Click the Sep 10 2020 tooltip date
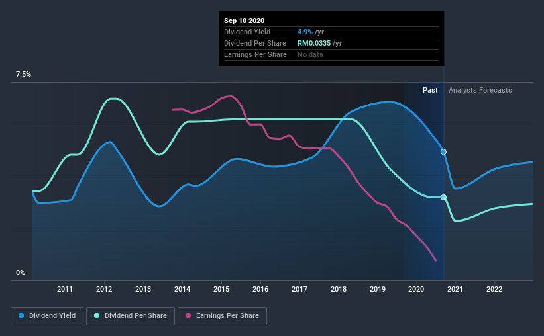 click(245, 21)
